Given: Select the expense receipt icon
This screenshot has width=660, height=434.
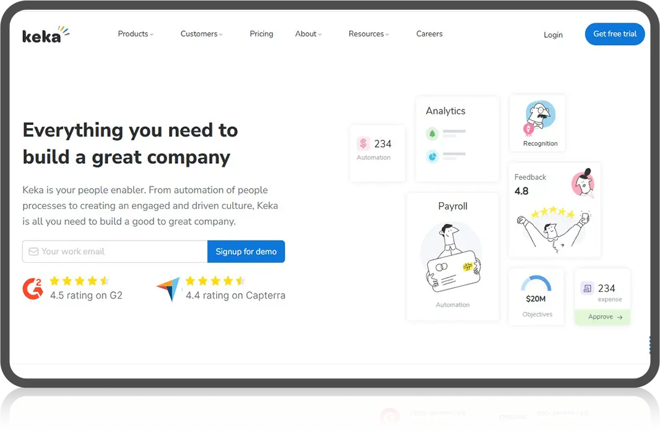Looking at the screenshot, I should coord(587,288).
